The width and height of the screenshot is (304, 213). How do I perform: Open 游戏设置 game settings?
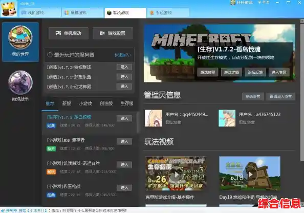[113, 33]
